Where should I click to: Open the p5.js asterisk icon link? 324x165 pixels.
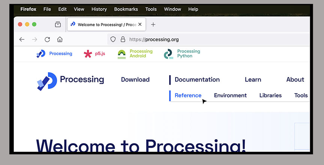88,54
